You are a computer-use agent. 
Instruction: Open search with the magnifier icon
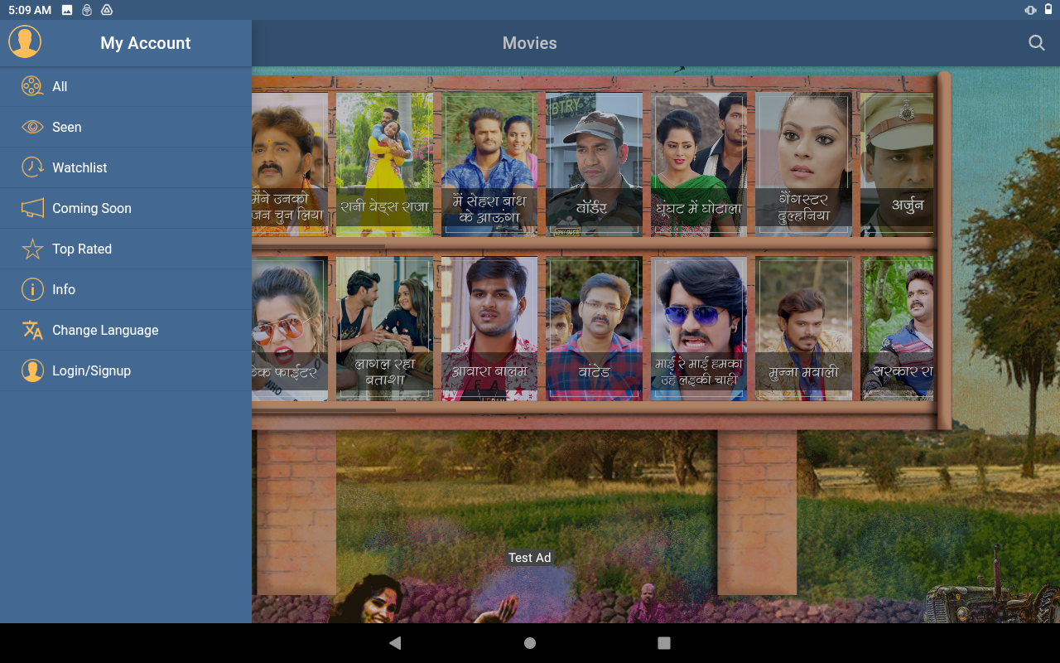pyautogui.click(x=1036, y=43)
